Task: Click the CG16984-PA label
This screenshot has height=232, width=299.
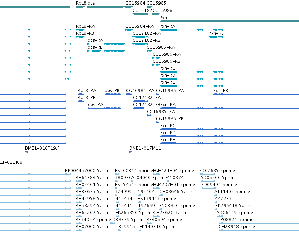Action: click(x=140, y=91)
